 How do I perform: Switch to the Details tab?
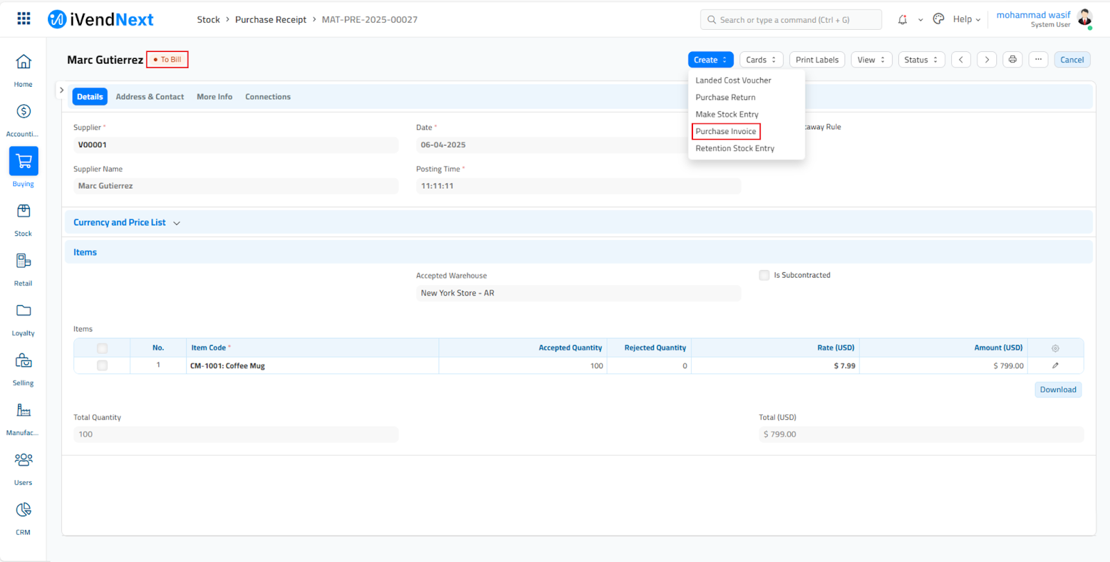89,97
